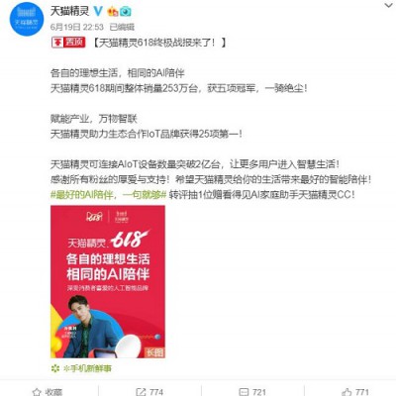Click the 已编辑 edited label

point(122,27)
